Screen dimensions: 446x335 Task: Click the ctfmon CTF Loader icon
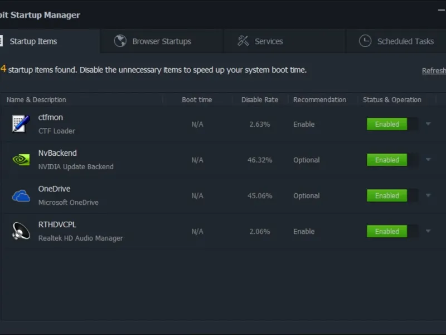21,123
